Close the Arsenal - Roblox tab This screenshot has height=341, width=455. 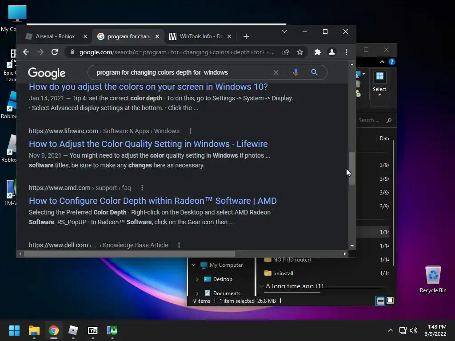pyautogui.click(x=85, y=36)
